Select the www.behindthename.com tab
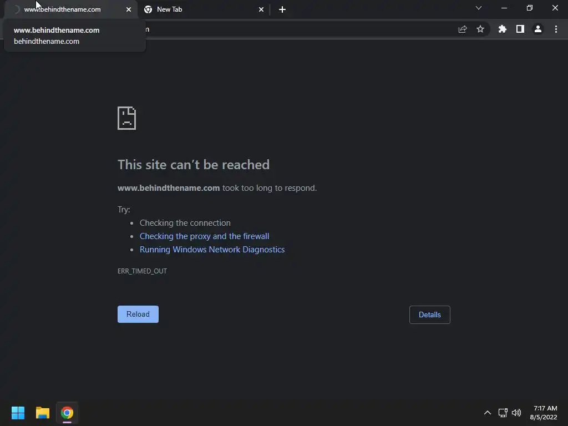Screen dimensions: 568x426 [71, 9]
